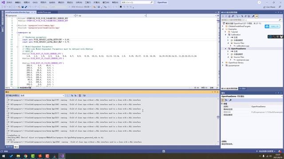The height and width of the screenshot is (159, 284).
Task: Pin the Output panel with pushpin icon
Action: click(215, 92)
